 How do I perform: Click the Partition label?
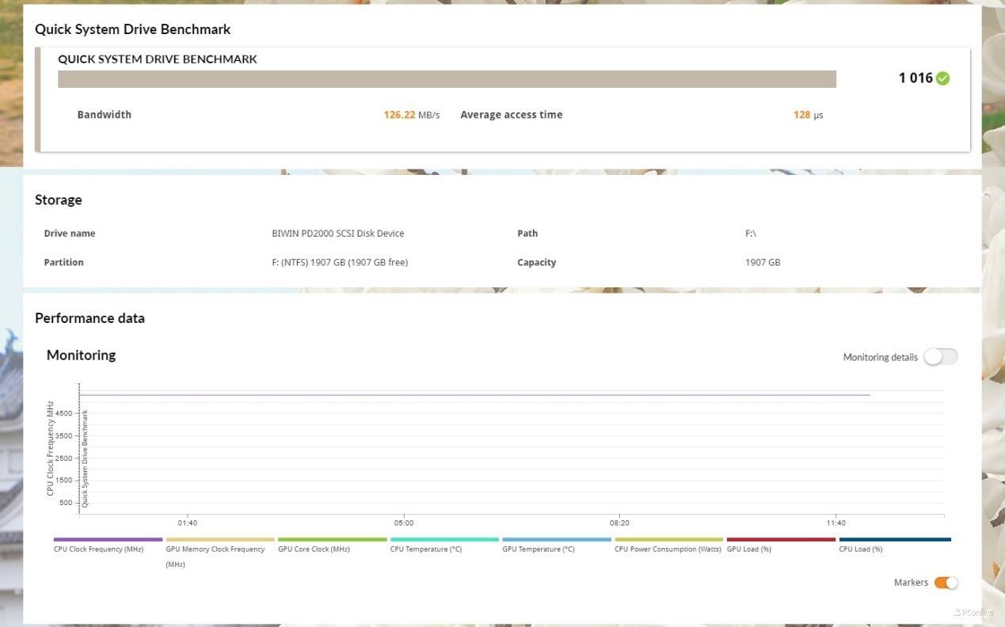coord(63,262)
